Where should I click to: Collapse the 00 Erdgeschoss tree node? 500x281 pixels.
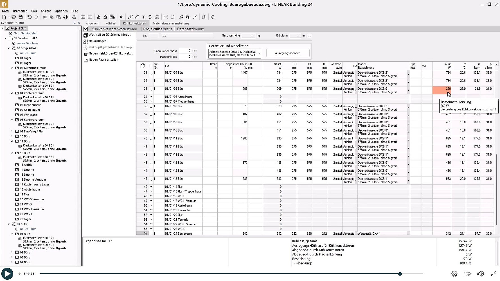pos(9,48)
